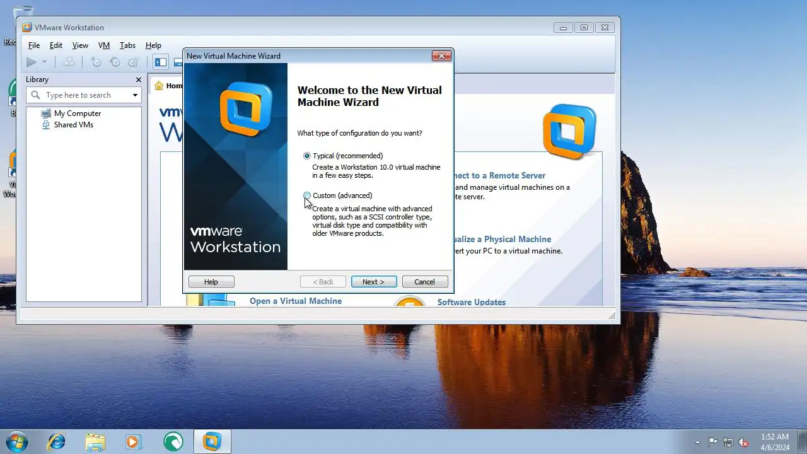
Task: Click the taskbar clock showing 1:52 AM
Action: 774,441
